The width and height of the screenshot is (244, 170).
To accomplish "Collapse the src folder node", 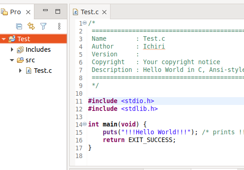I will (12, 60).
